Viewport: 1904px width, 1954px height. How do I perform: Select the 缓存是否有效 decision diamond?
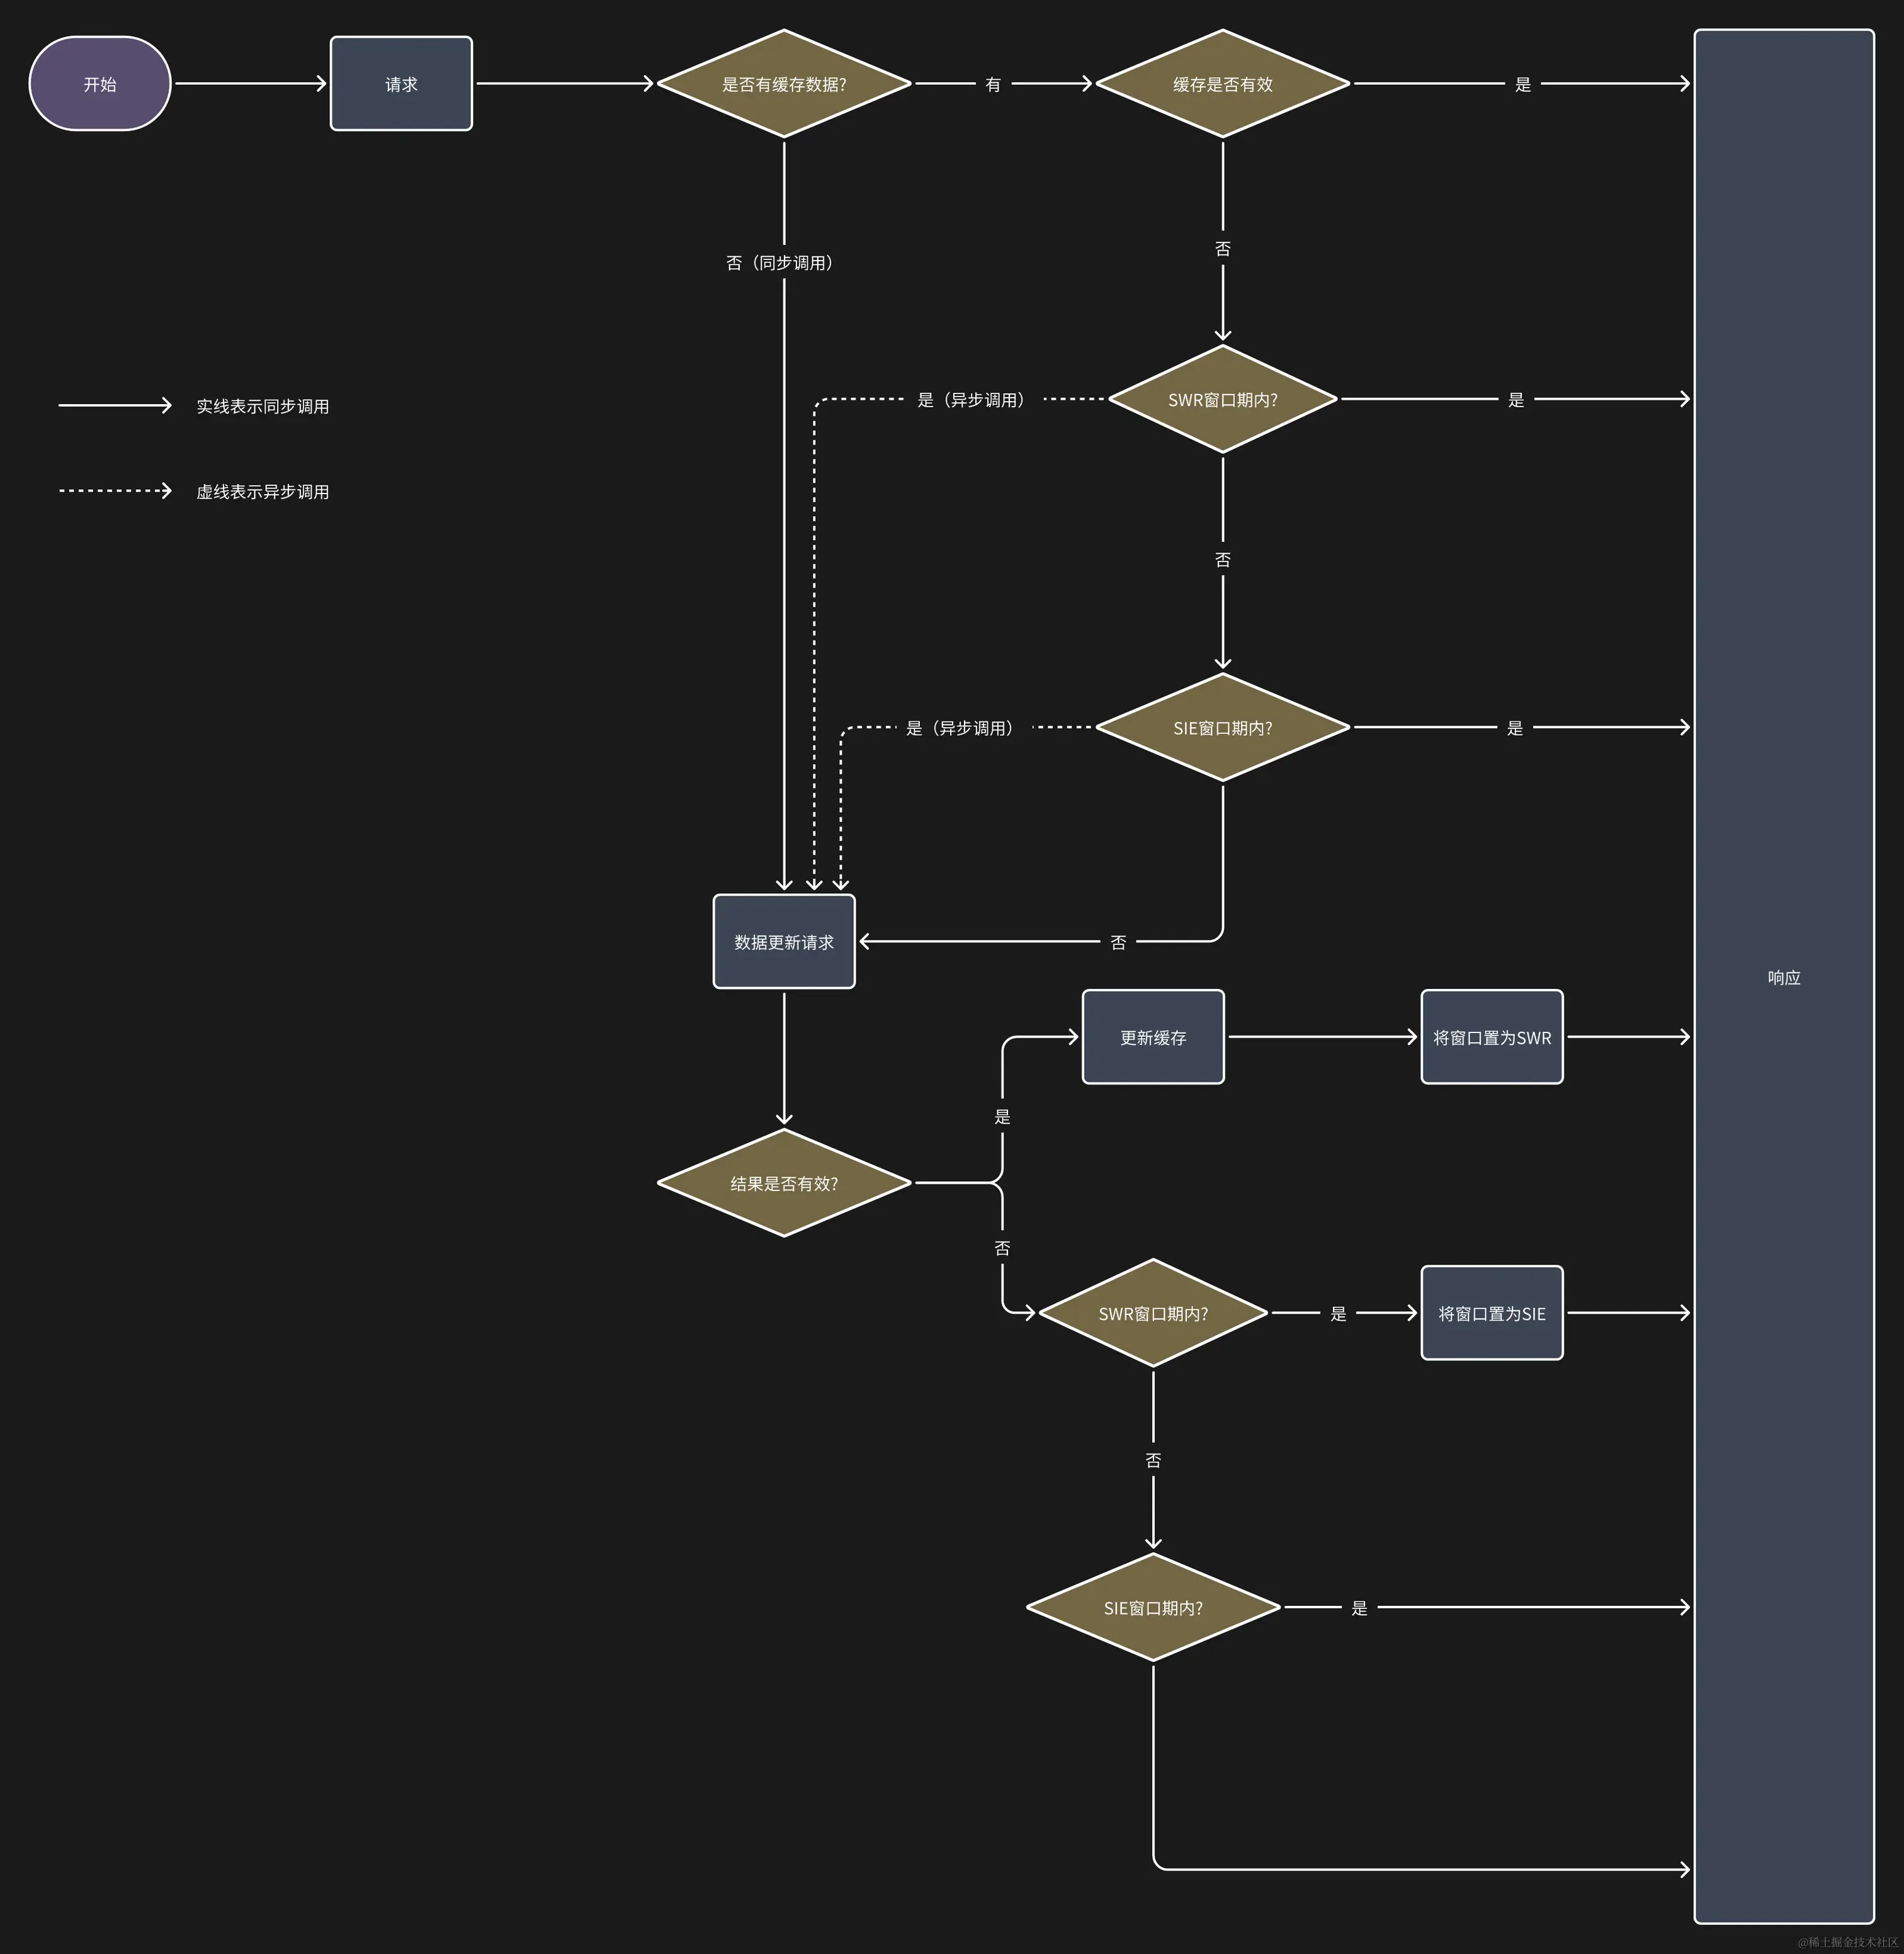pyautogui.click(x=1222, y=84)
